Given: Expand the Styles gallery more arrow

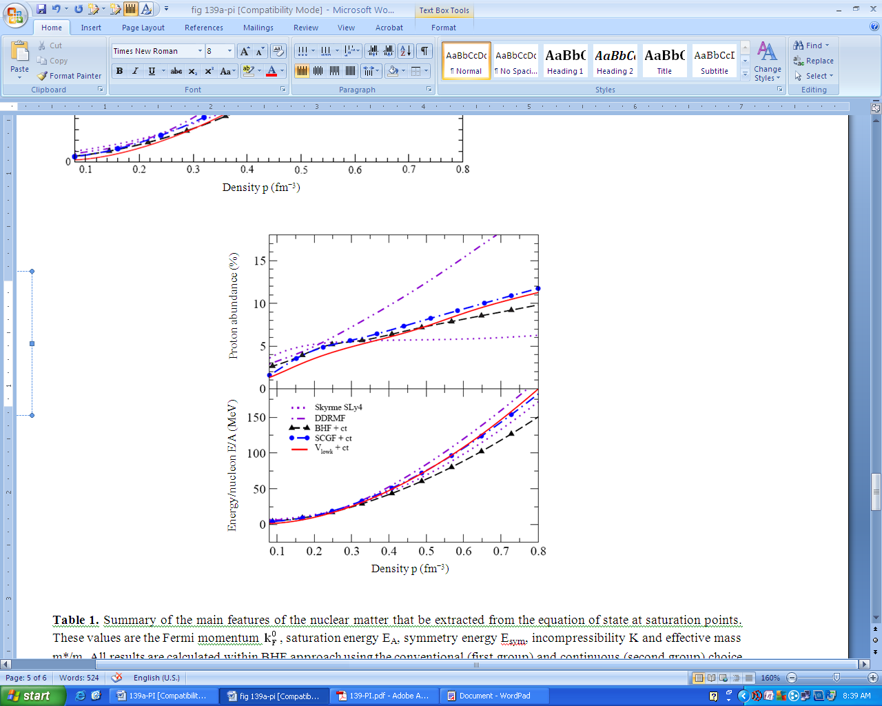Looking at the screenshot, I should coord(745,74).
